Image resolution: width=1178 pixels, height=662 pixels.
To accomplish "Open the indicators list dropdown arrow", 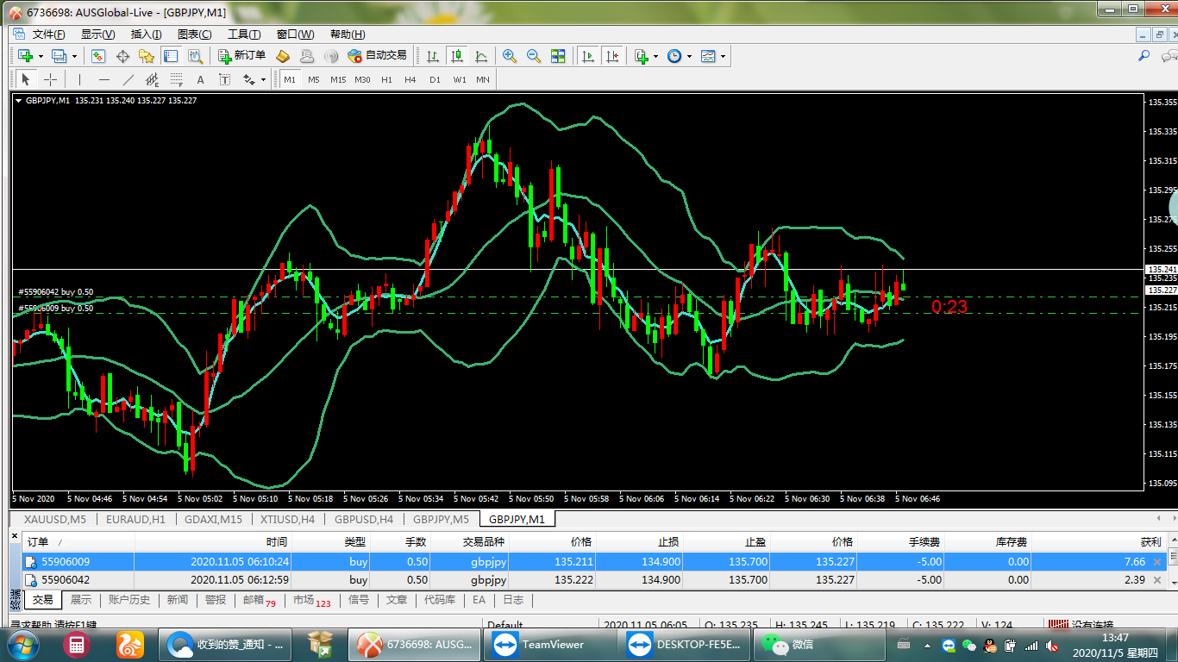I will point(655,57).
